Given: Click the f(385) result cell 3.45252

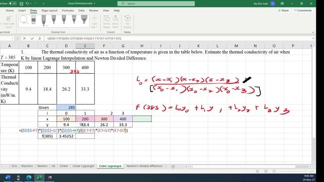Looking at the screenshot, I should pos(66,136).
